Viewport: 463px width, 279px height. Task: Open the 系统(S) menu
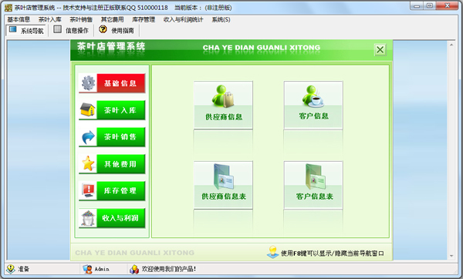[x=221, y=19]
